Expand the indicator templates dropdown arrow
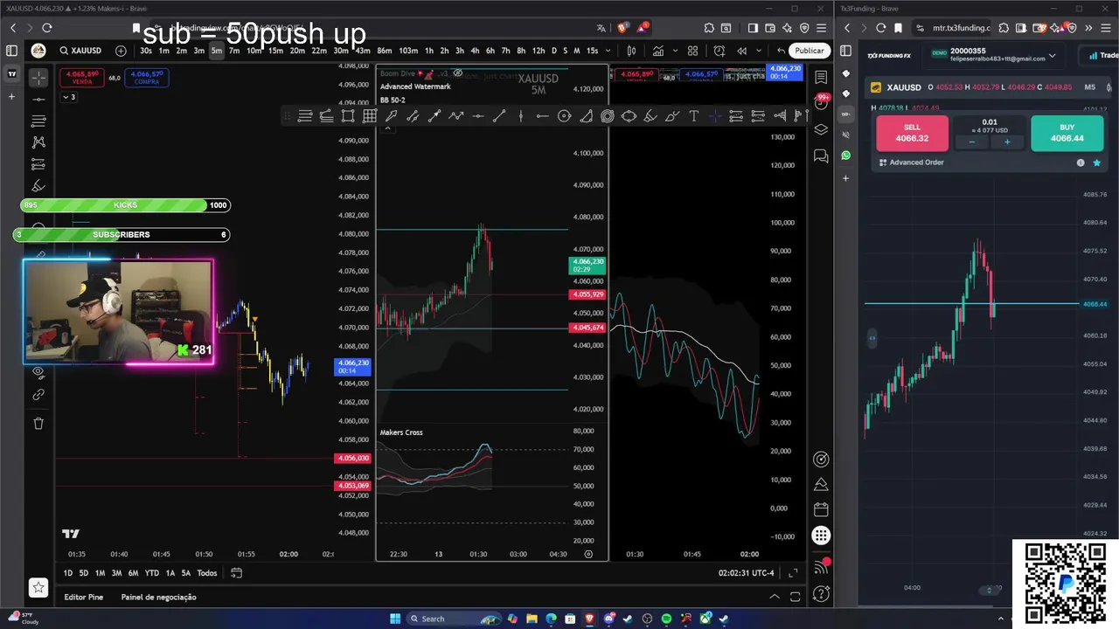Image resolution: width=1119 pixels, height=629 pixels. pos(675,51)
